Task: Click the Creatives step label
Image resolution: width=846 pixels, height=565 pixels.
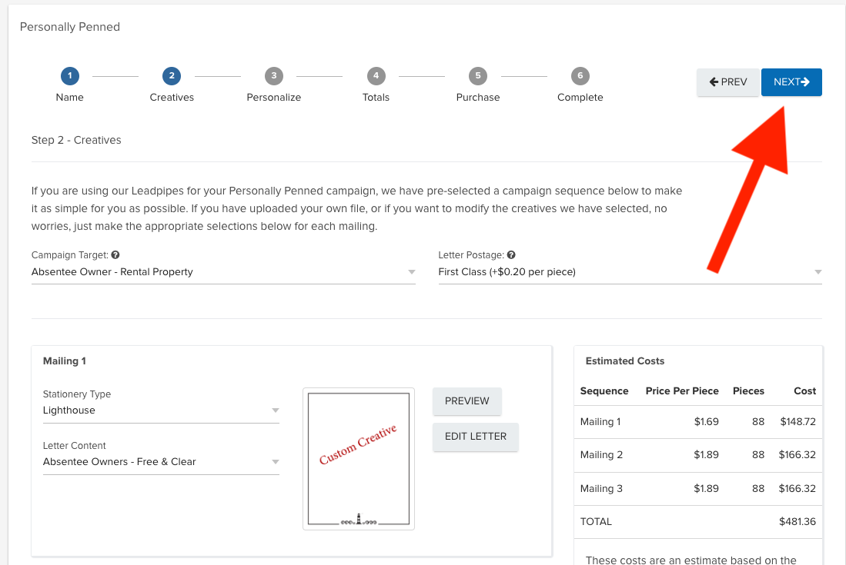Action: point(172,98)
